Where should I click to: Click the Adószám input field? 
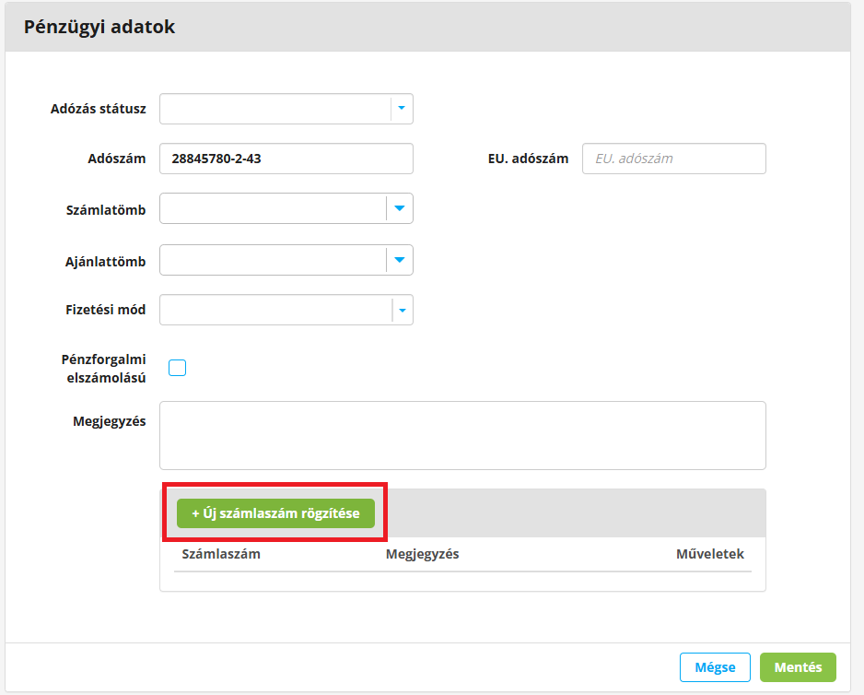point(286,159)
